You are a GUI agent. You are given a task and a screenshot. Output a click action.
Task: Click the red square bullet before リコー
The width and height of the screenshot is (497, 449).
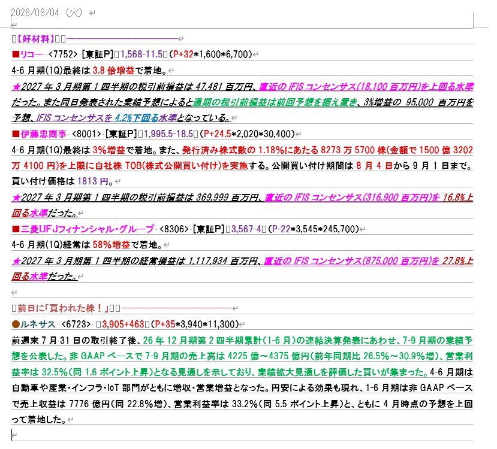(x=16, y=54)
